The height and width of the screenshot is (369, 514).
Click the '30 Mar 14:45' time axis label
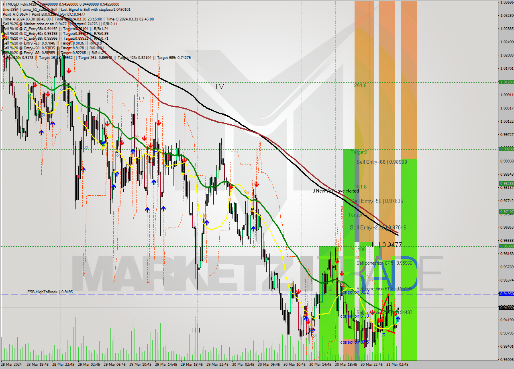pyautogui.click(x=320, y=365)
